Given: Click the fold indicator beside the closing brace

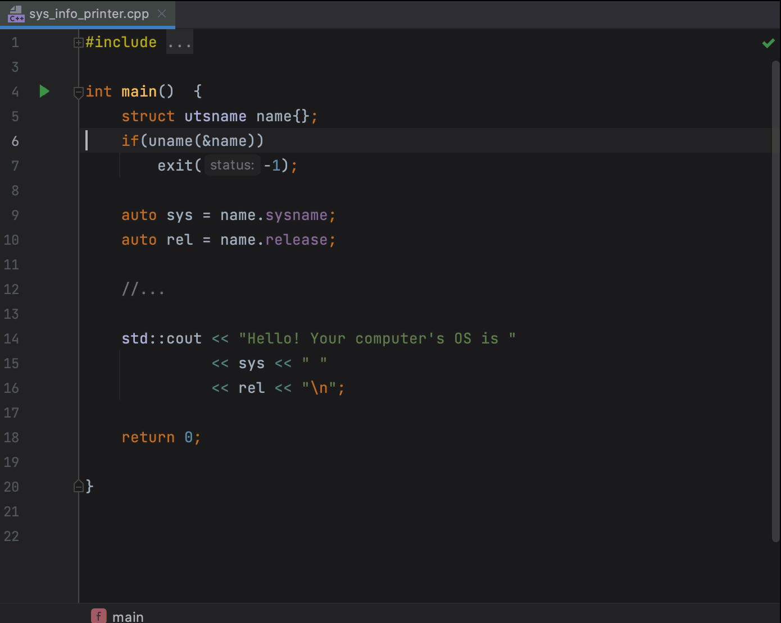Looking at the screenshot, I should click(x=79, y=486).
